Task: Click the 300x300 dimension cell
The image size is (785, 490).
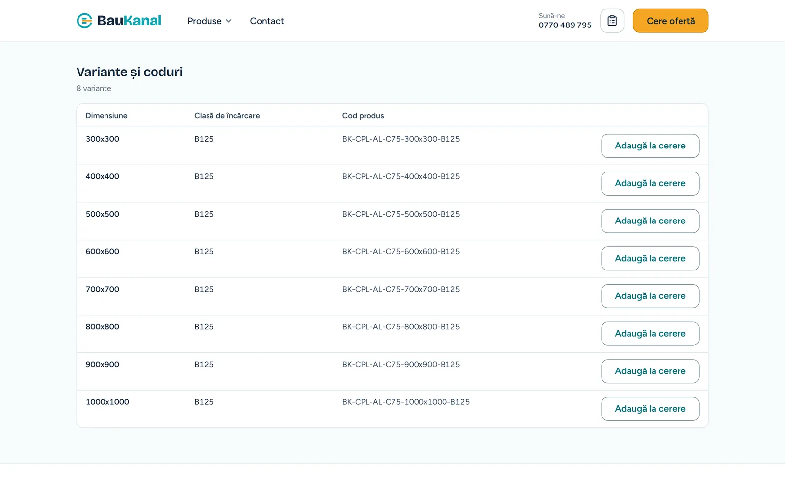Action: click(x=103, y=139)
